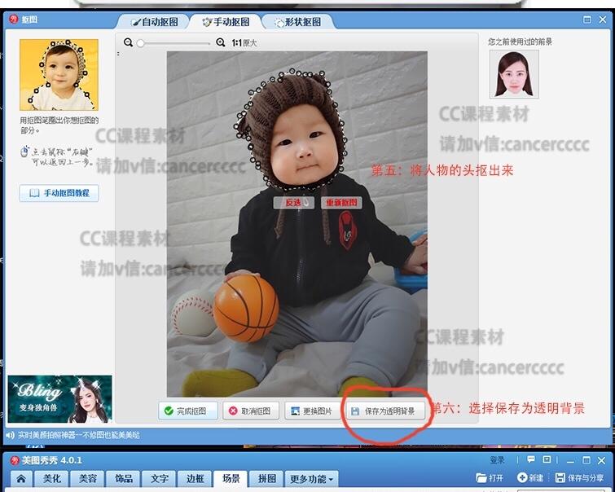The image size is (615, 492).
Task: Click the 美图秀秀 4.0.1 logo icon
Action: [15, 460]
